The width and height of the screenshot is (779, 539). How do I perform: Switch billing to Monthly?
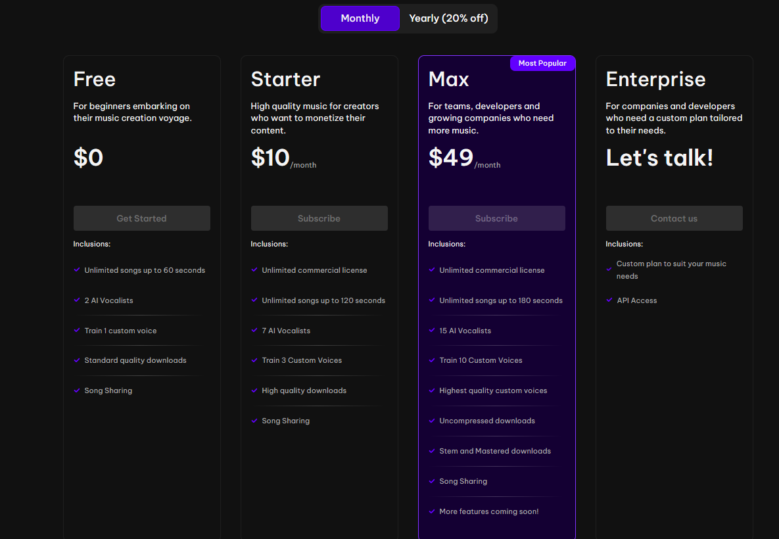360,18
